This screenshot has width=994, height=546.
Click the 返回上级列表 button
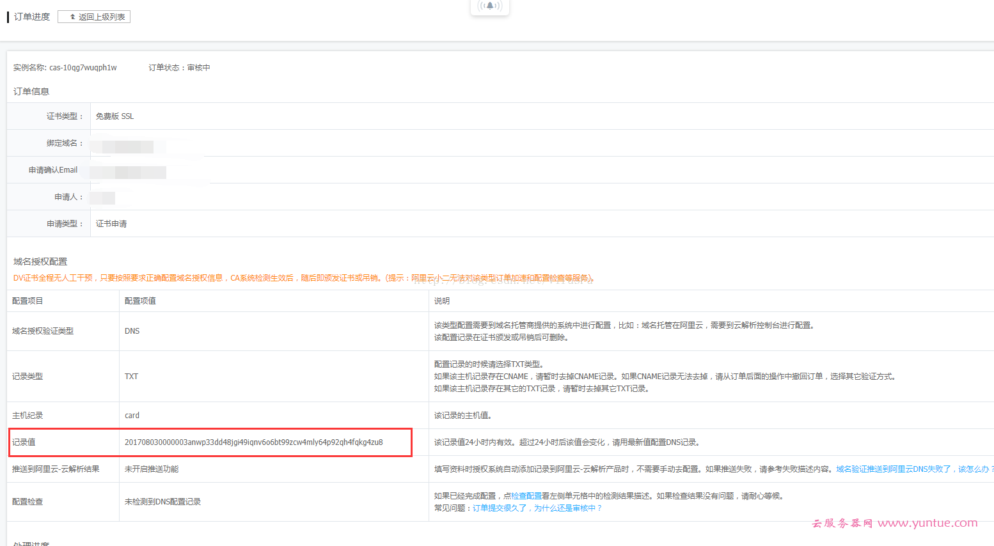pyautogui.click(x=93, y=16)
